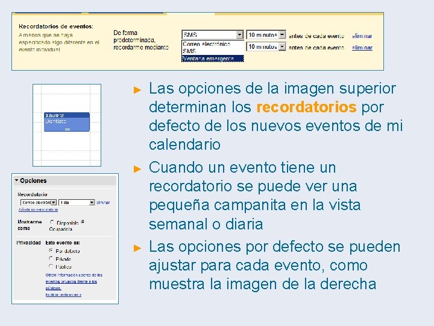The width and height of the screenshot is (434, 326).
Task: Click the Recordatorios de eventos heading
Action: pos(56,27)
